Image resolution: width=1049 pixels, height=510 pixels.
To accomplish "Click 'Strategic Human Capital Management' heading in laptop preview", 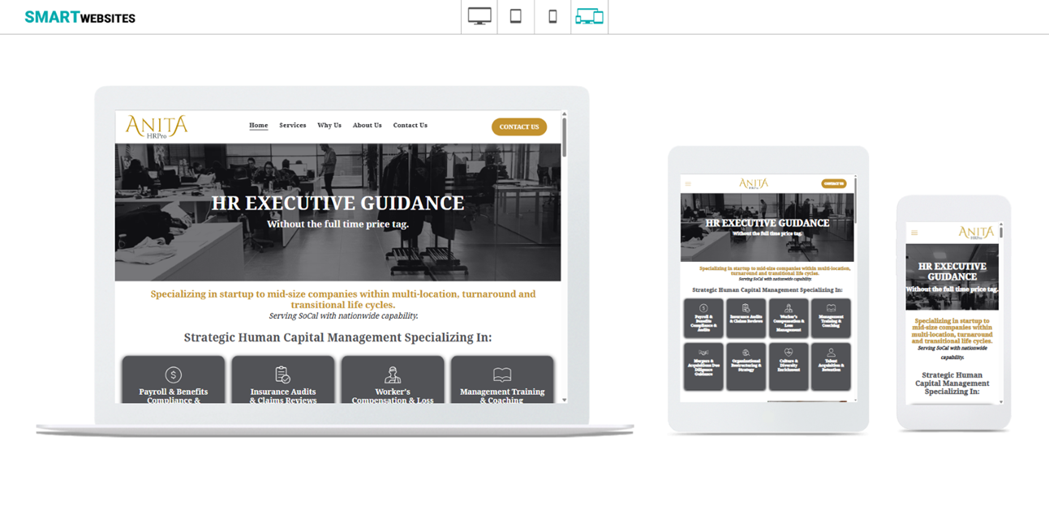I will pyautogui.click(x=337, y=337).
